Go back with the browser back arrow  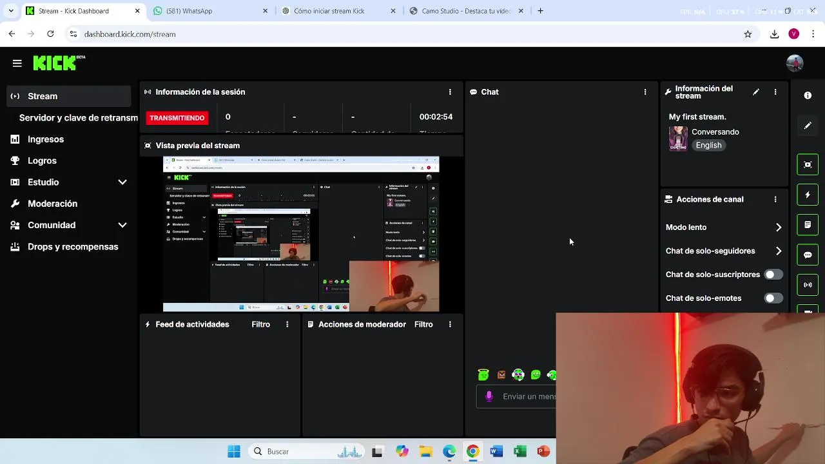(x=12, y=34)
